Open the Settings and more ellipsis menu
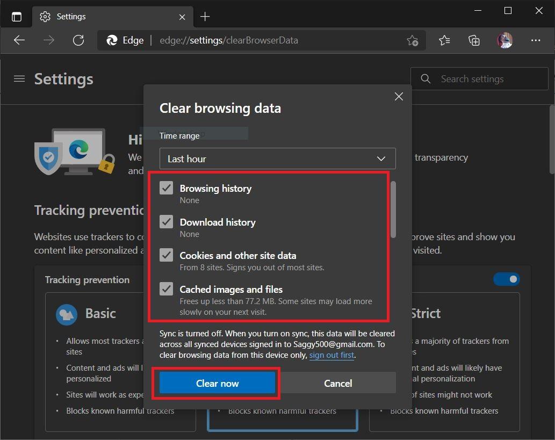Viewport: 555px width, 440px height. pos(535,40)
